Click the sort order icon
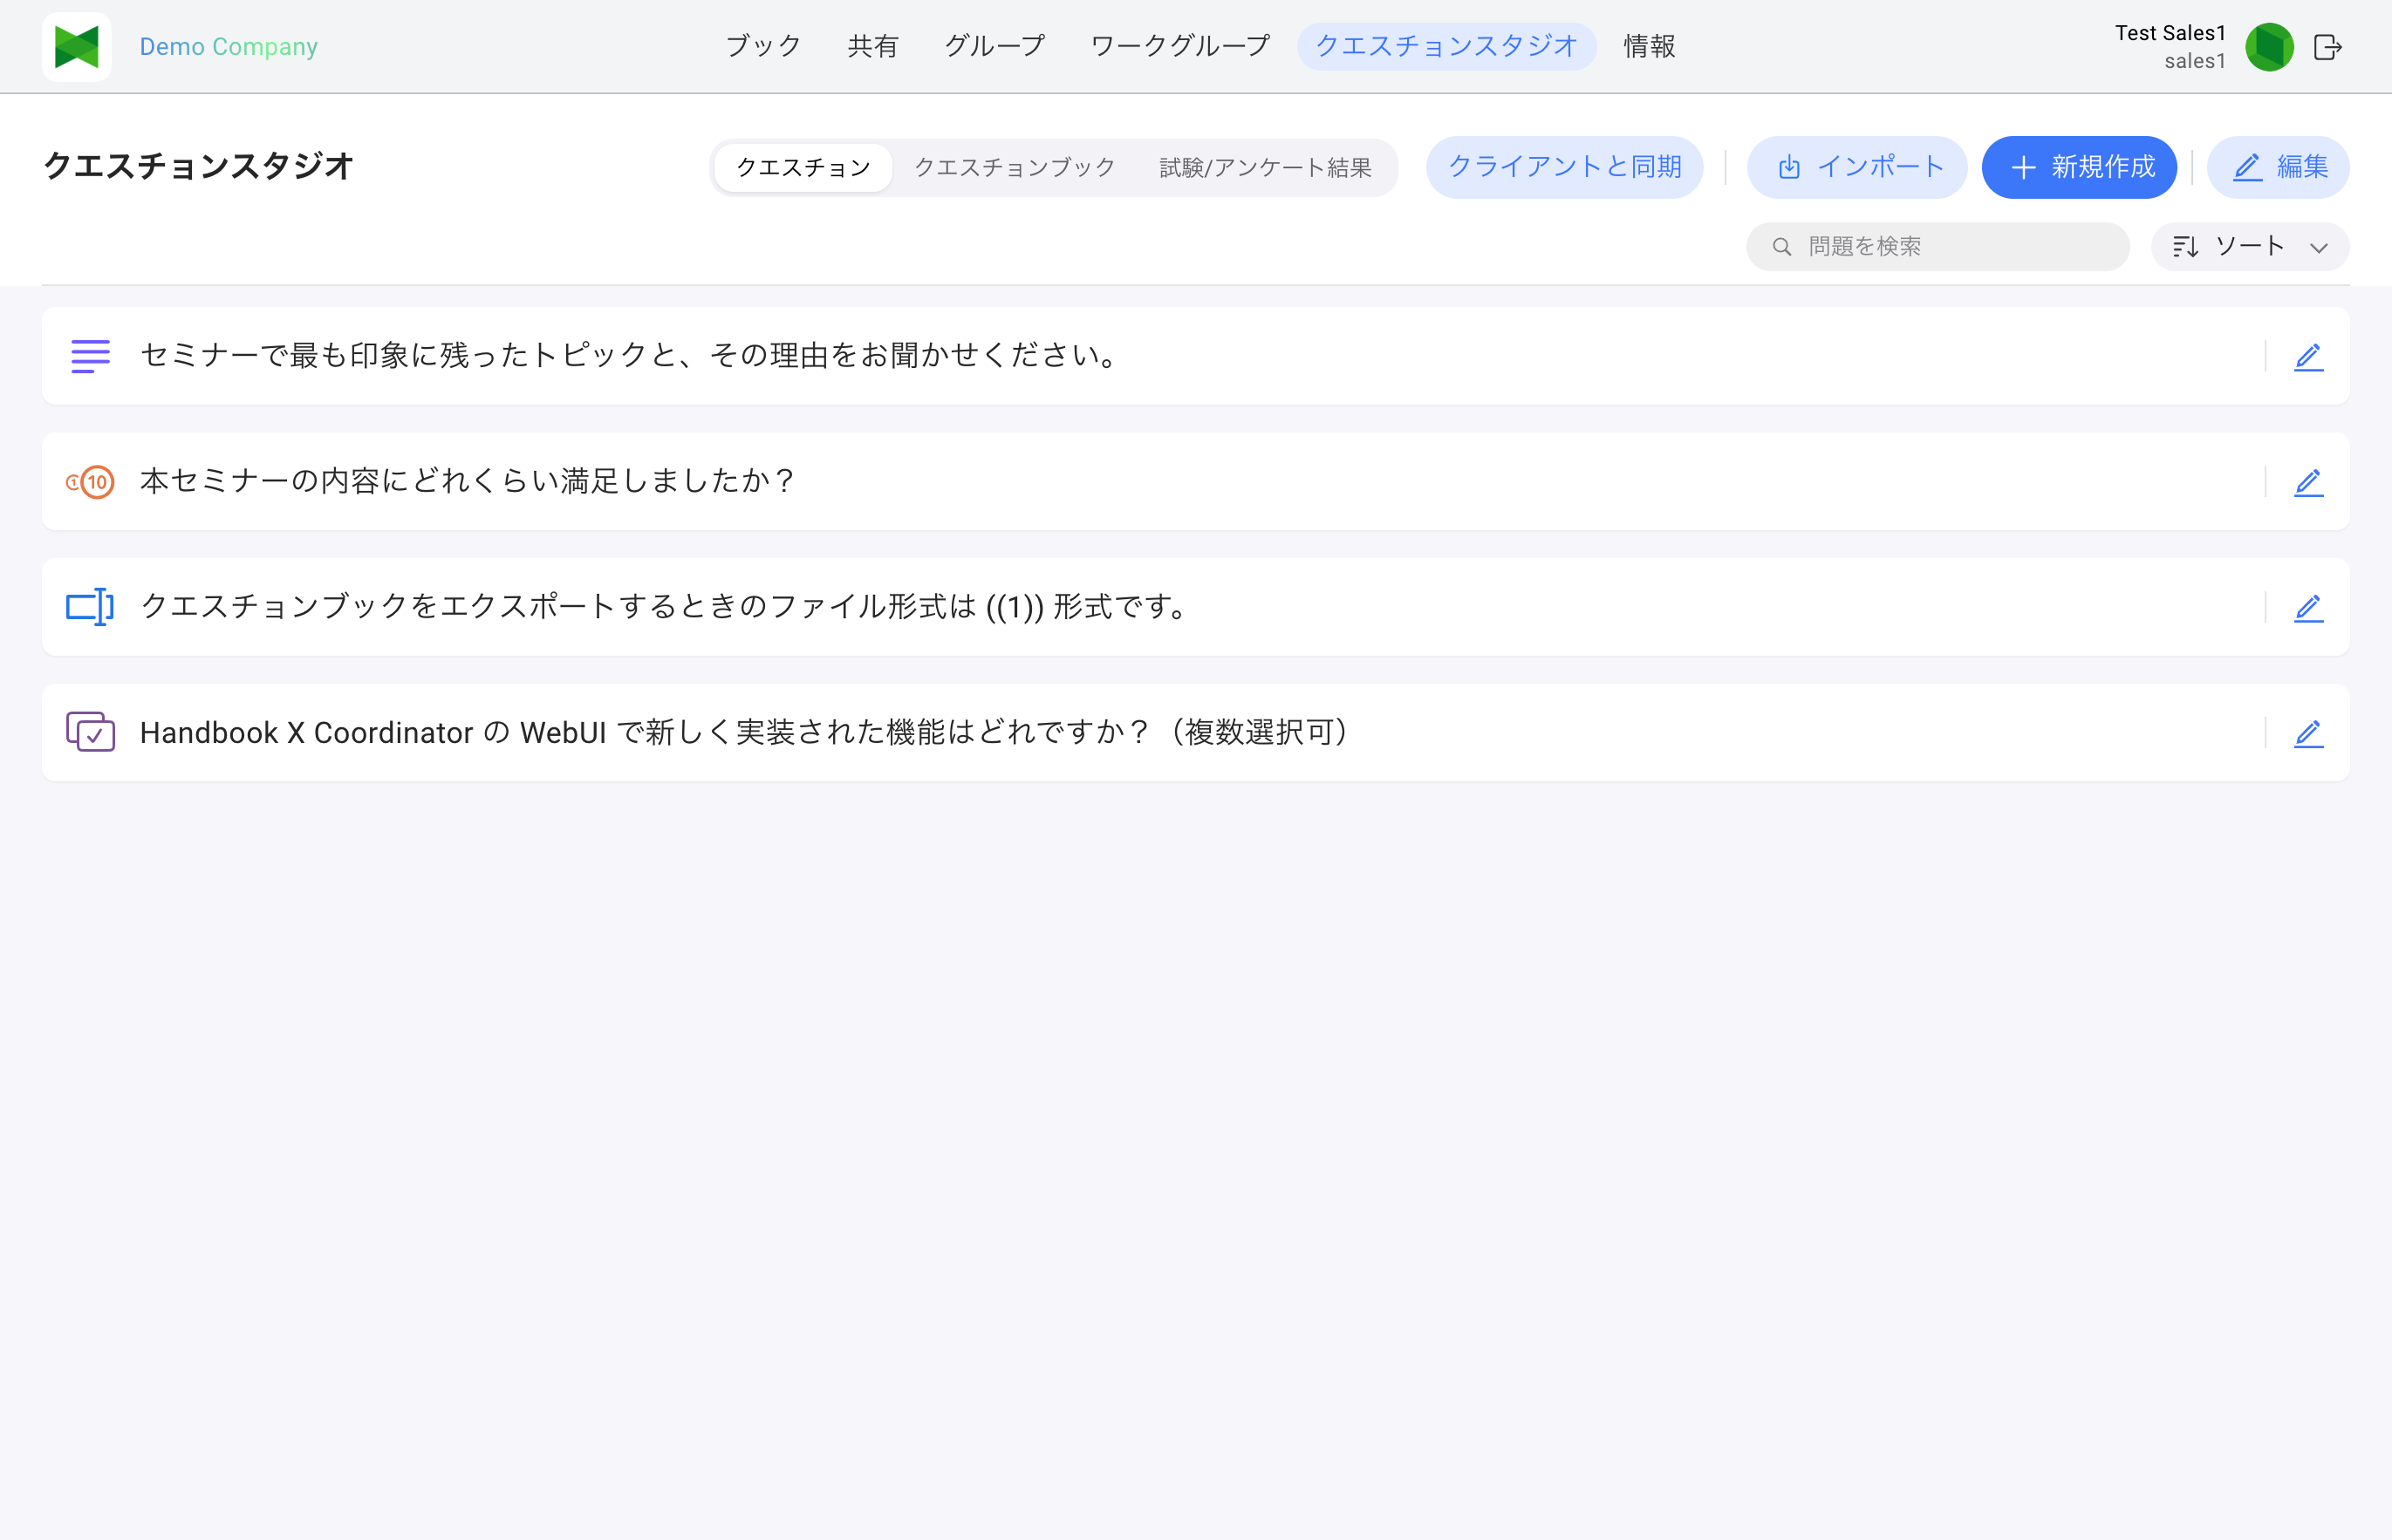Image resolution: width=2392 pixels, height=1540 pixels. tap(2185, 246)
